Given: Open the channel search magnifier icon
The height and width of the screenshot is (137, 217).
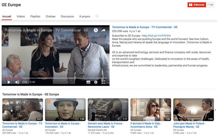Looking at the screenshot, I should pos(97,16).
